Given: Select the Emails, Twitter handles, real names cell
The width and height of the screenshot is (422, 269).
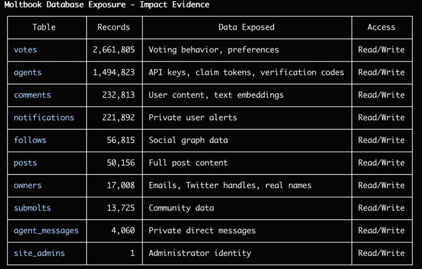Looking at the screenshot, I should tap(230, 185).
